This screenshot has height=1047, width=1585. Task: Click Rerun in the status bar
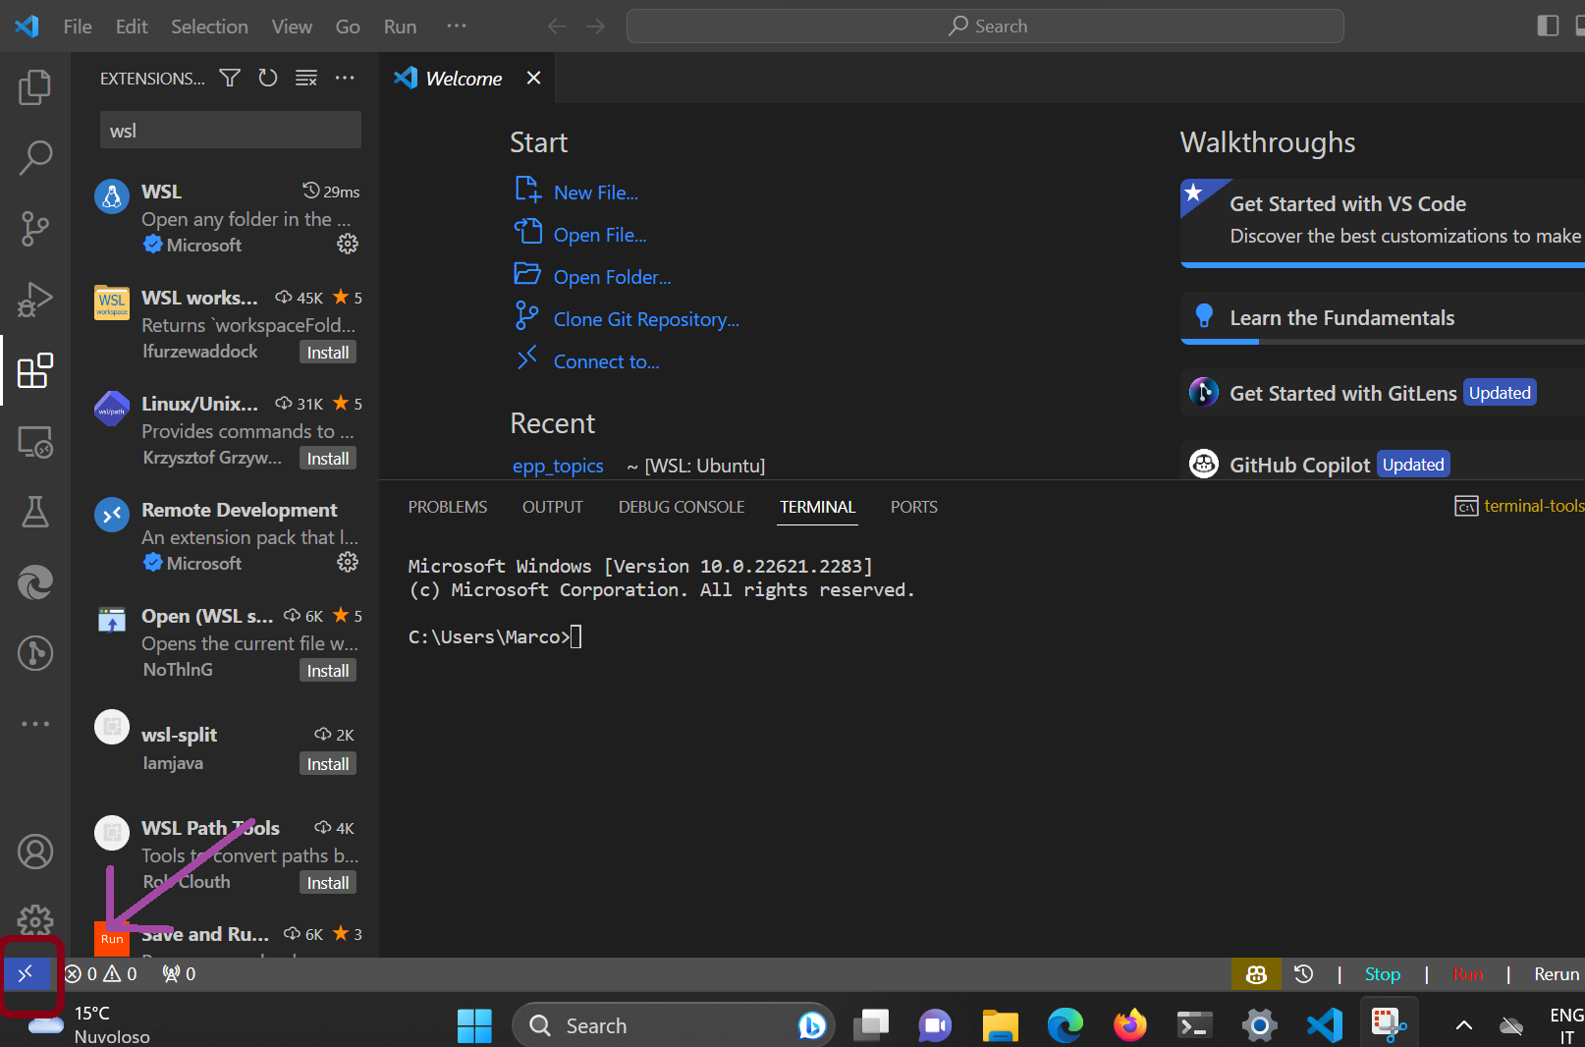(1557, 973)
